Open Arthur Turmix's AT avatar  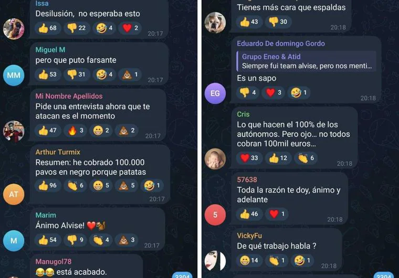coord(14,194)
